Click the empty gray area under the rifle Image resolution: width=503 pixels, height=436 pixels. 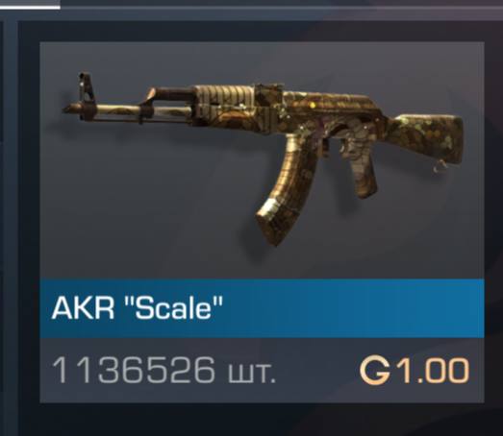tap(144, 208)
